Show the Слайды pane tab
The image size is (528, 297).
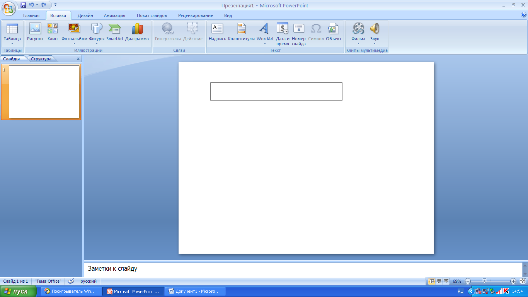point(12,59)
